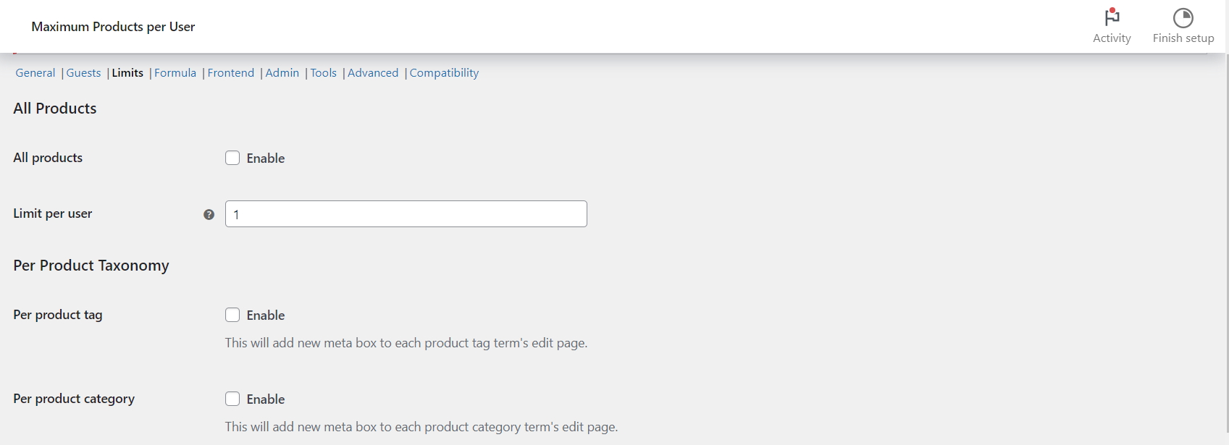Screen dimensions: 1229x445
Task: Click the product category meta box description
Action: [421, 427]
